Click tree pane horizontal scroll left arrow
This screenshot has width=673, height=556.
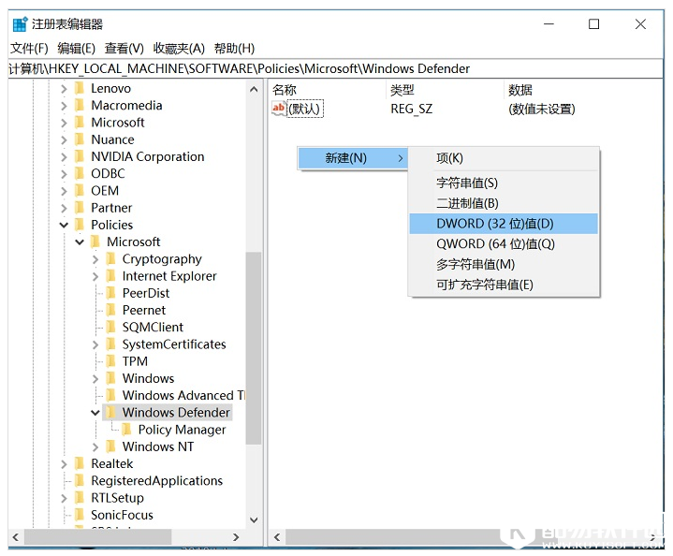click(16, 537)
